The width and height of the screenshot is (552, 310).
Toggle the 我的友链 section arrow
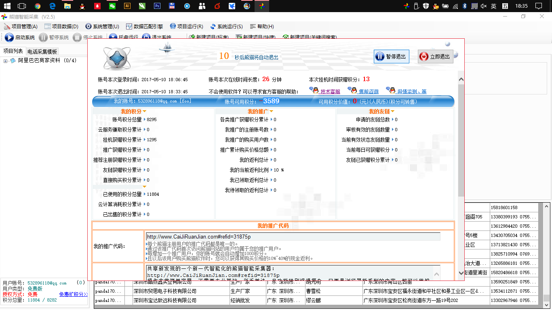392,111
